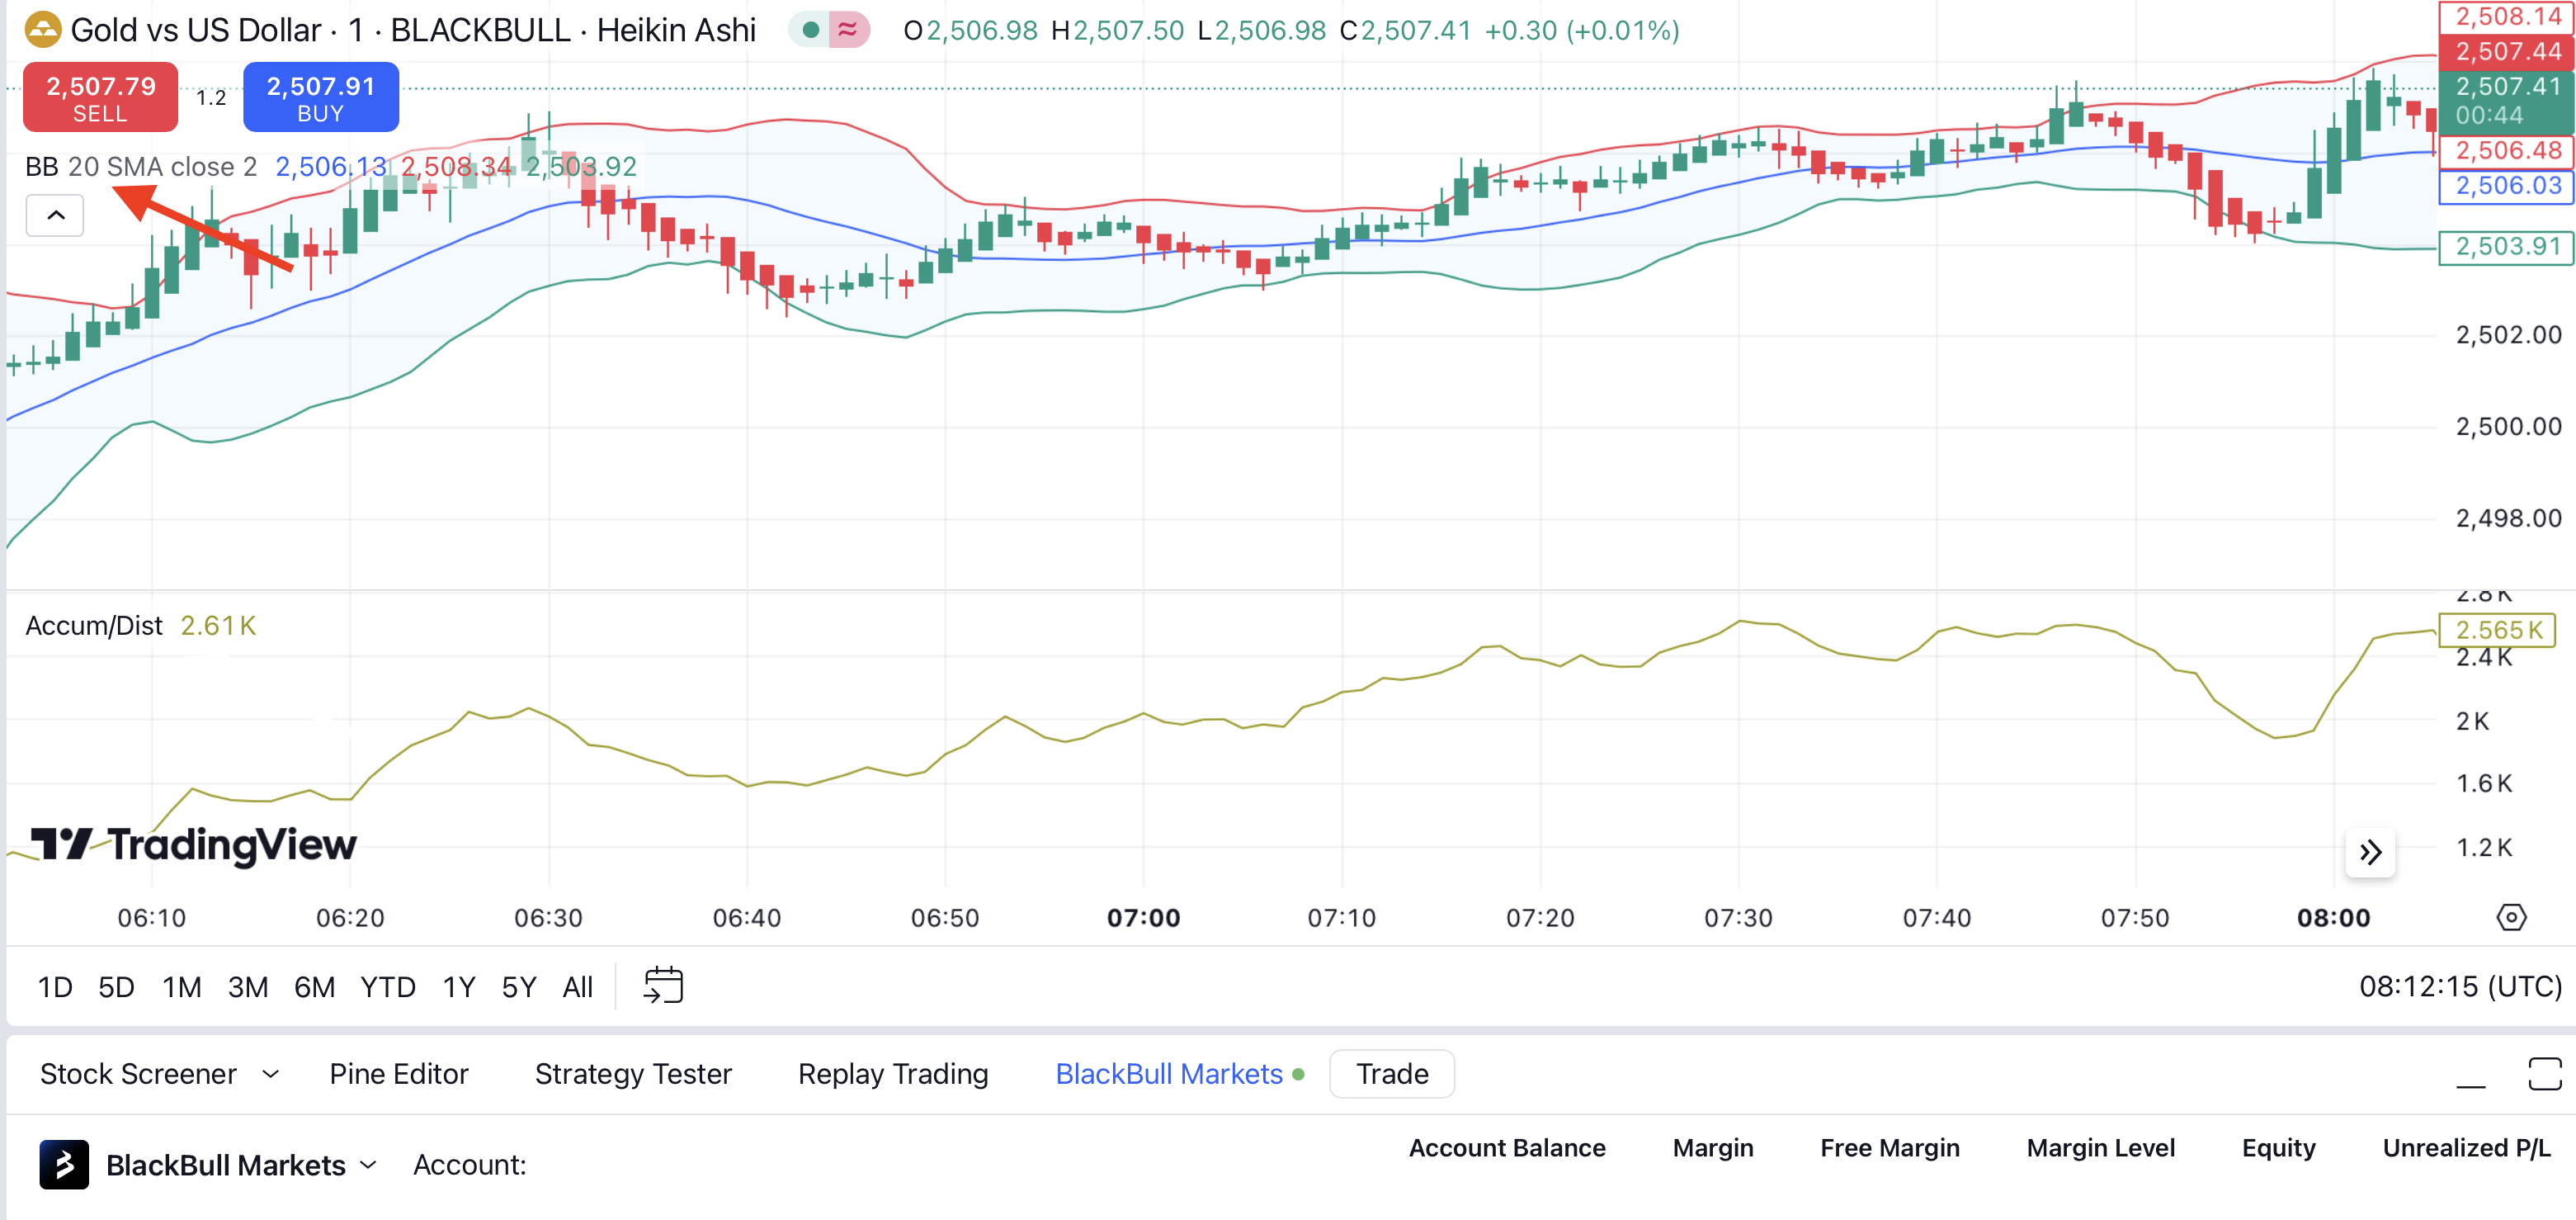The height and width of the screenshot is (1220, 2576).
Task: Open the Stock Screener tab
Action: 138,1074
